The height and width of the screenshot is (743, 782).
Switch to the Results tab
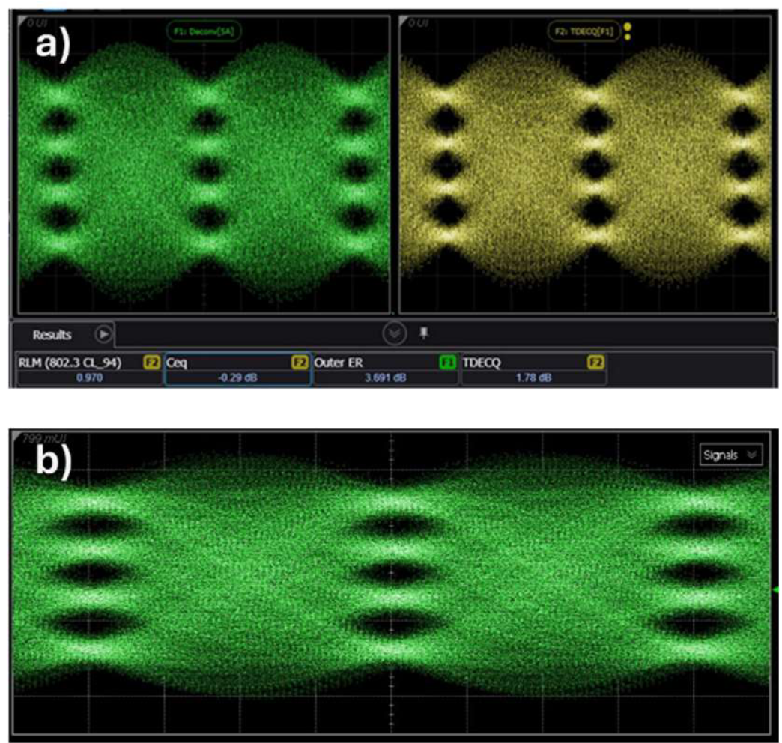click(x=52, y=335)
